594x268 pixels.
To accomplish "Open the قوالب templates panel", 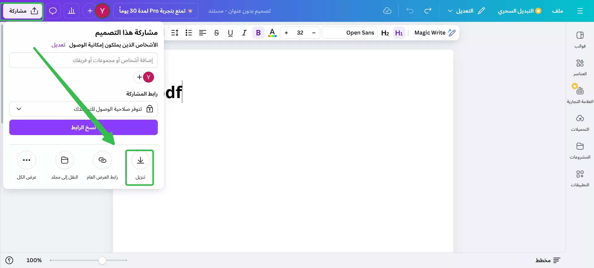I will tap(580, 39).
